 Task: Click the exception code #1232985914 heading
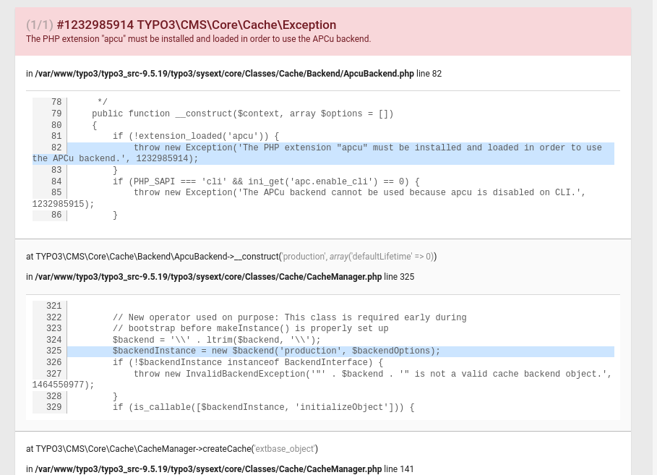click(196, 25)
